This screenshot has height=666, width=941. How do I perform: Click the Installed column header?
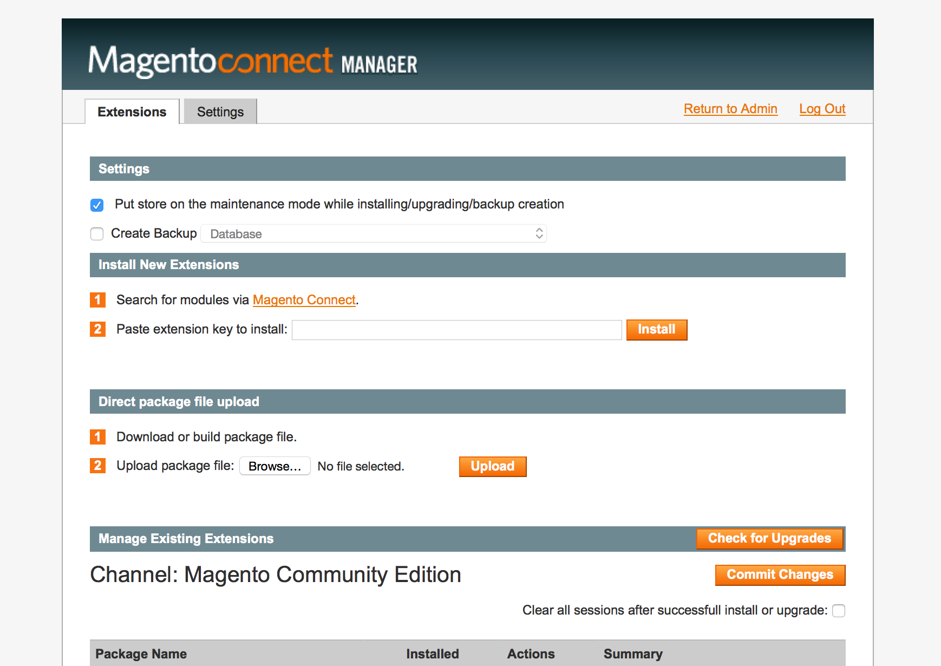(x=433, y=654)
